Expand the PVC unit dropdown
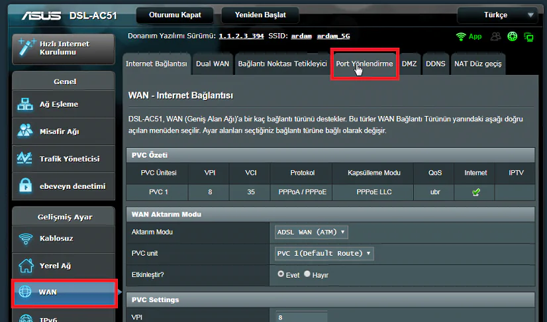Screen dimensions: 547x322 pos(324,253)
